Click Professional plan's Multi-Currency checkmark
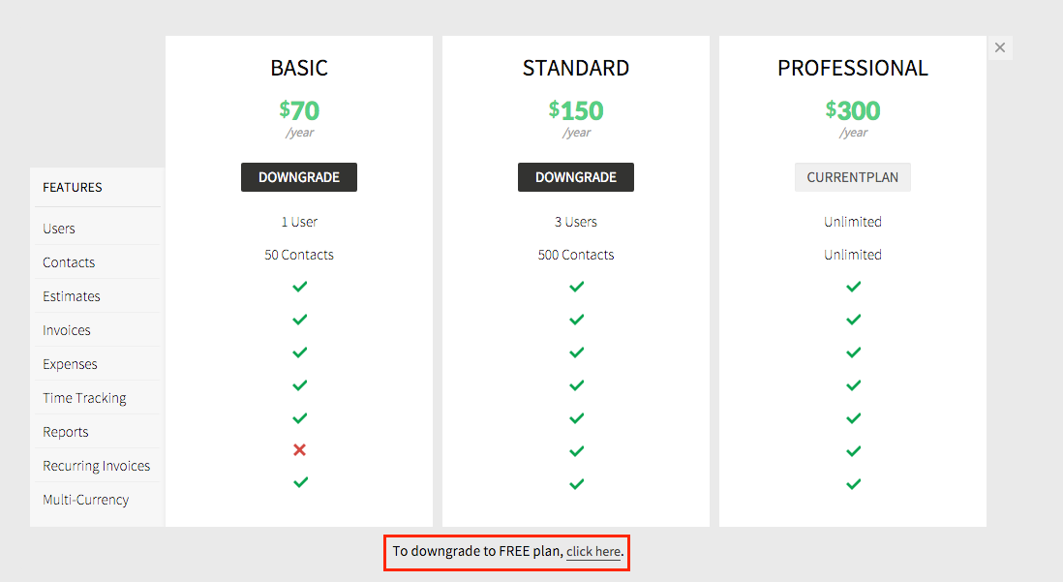Viewport: 1063px width, 582px height. 854,483
